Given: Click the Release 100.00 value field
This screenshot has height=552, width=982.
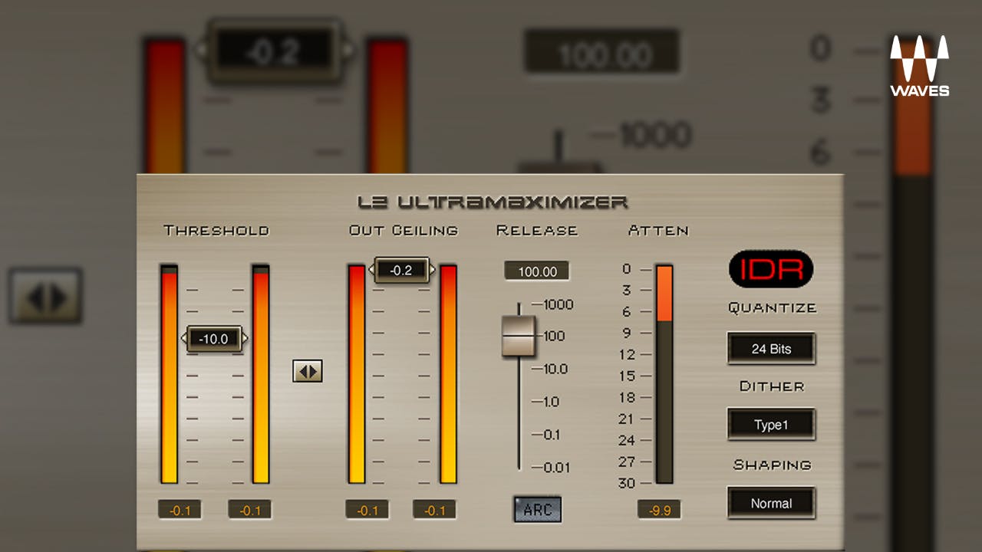Looking at the screenshot, I should 537,271.
